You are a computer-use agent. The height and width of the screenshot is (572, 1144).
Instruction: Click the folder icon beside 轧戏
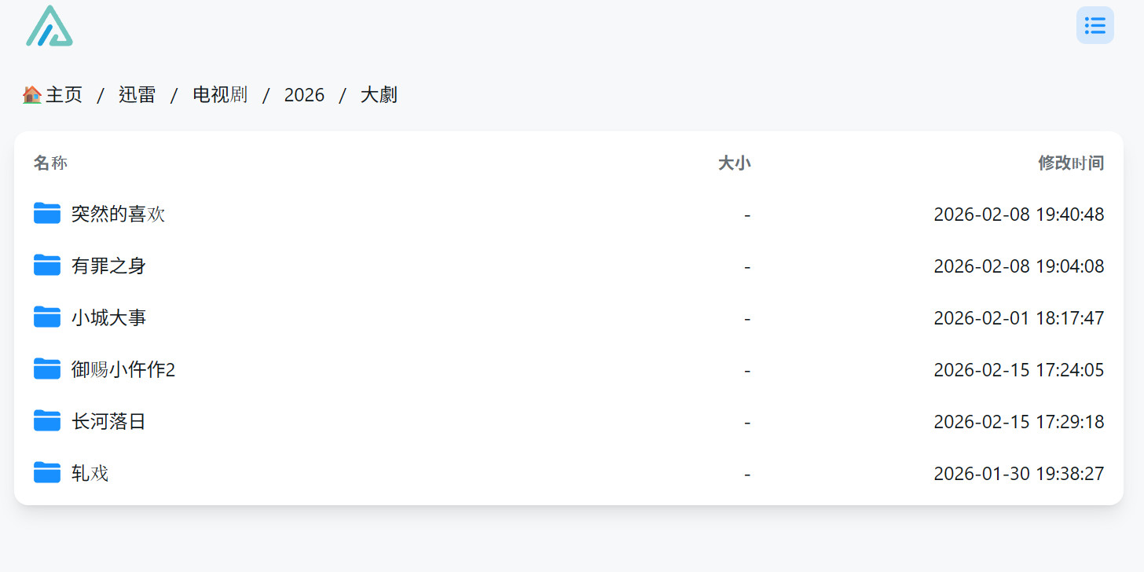[46, 472]
